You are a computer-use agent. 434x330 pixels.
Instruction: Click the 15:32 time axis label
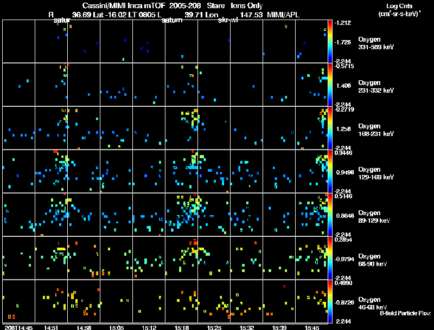[x=247, y=328]
